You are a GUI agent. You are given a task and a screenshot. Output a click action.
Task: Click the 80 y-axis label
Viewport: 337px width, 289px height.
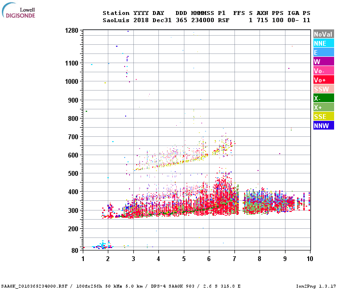(x=75, y=250)
